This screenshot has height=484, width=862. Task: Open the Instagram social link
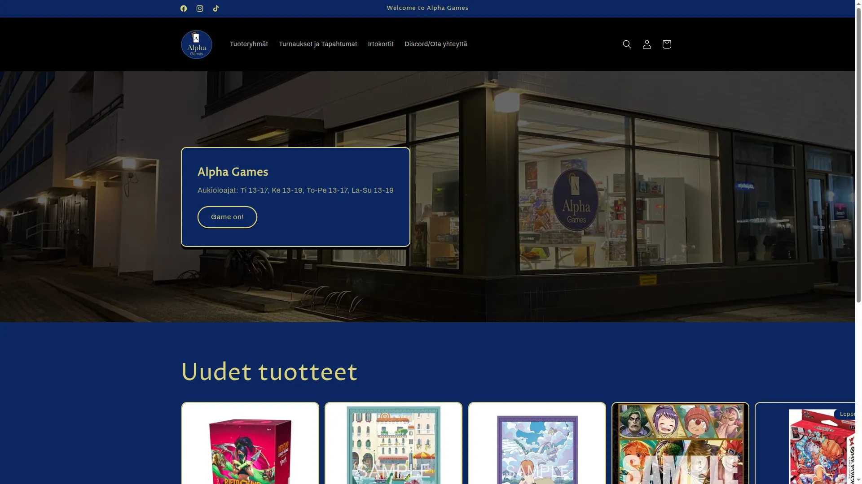tap(200, 9)
